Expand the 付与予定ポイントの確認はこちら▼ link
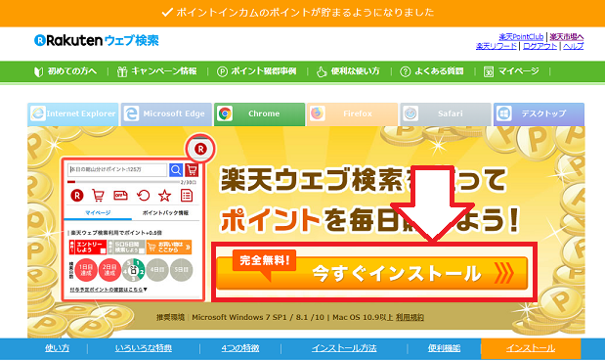The image size is (605, 361). [x=108, y=290]
